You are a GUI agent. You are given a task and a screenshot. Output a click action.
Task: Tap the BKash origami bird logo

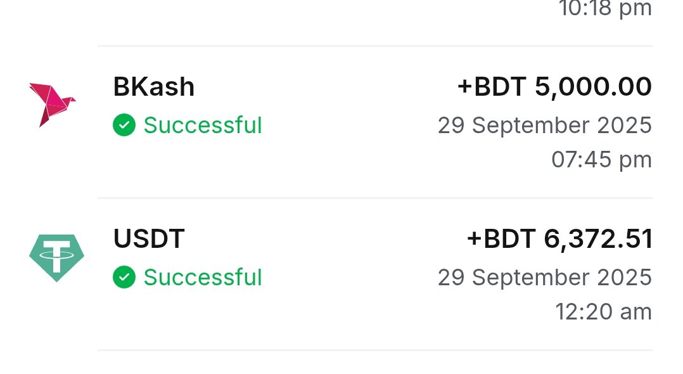coord(52,103)
